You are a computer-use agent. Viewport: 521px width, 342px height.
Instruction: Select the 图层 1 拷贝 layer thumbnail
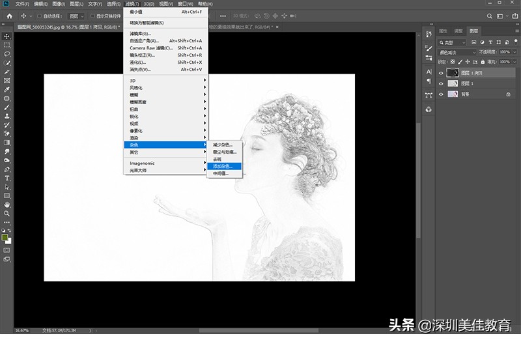click(x=453, y=73)
